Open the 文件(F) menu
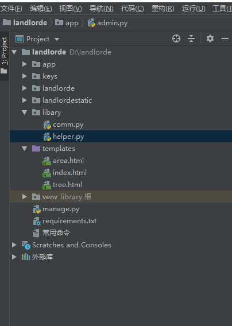 coord(11,9)
